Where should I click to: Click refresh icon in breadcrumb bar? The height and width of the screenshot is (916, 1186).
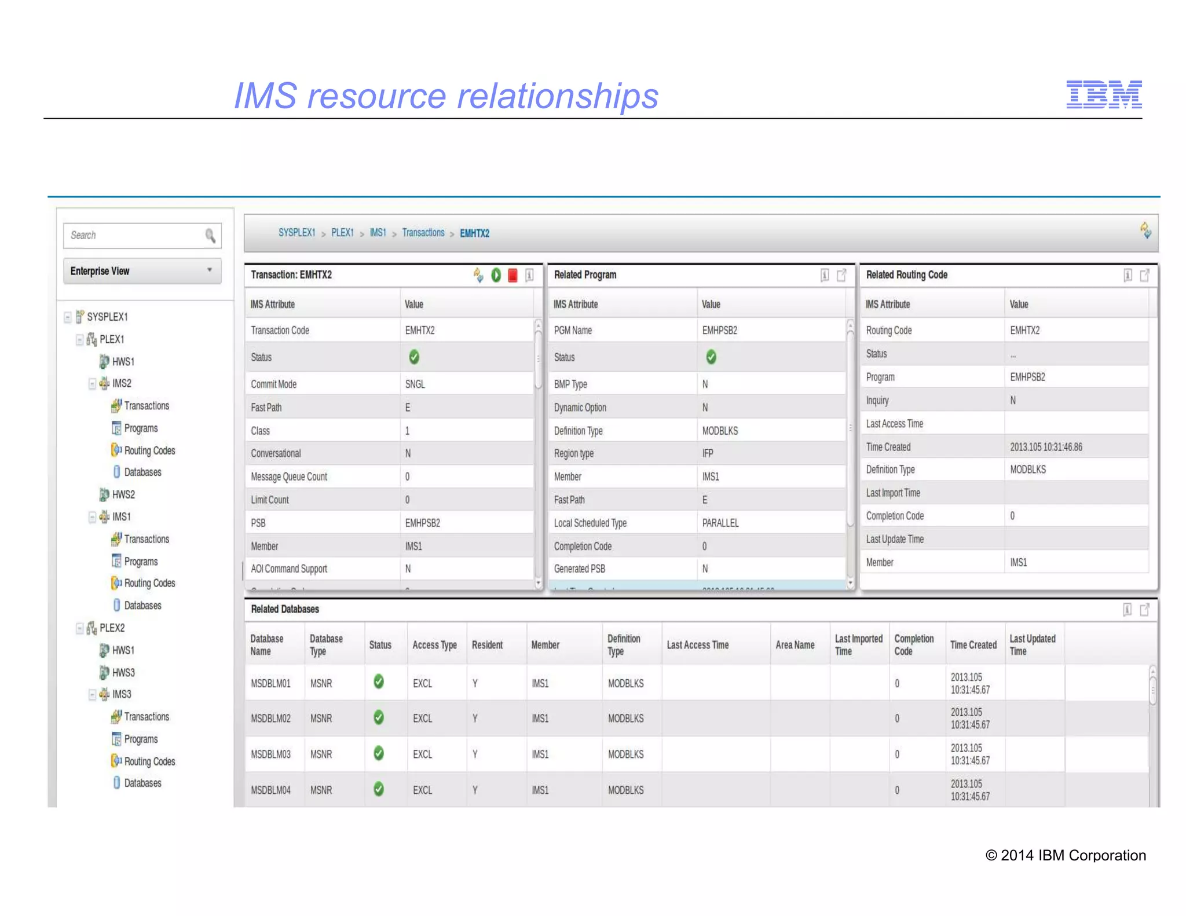(x=1145, y=230)
